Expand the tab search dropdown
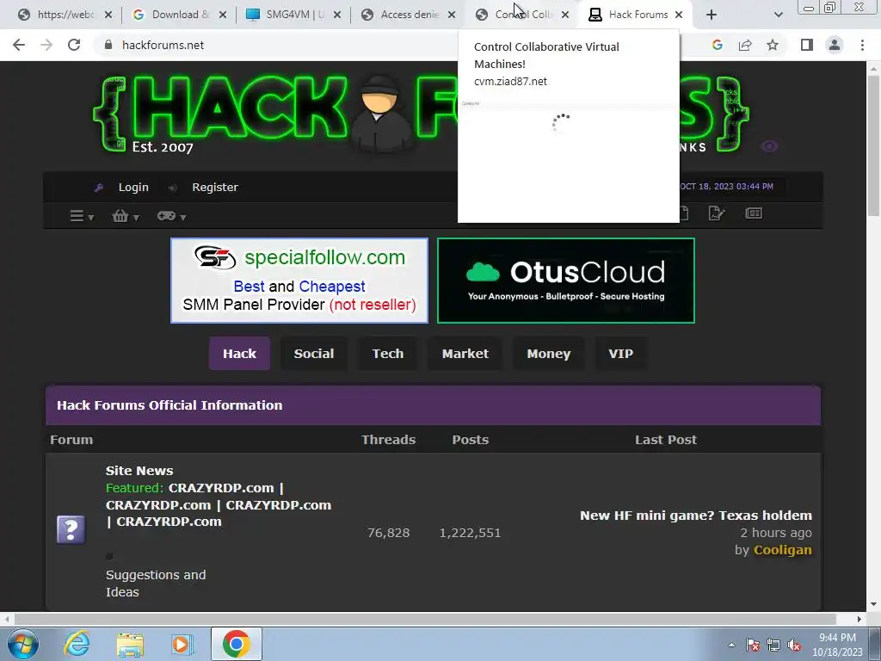Image resolution: width=881 pixels, height=661 pixels. coord(778,15)
